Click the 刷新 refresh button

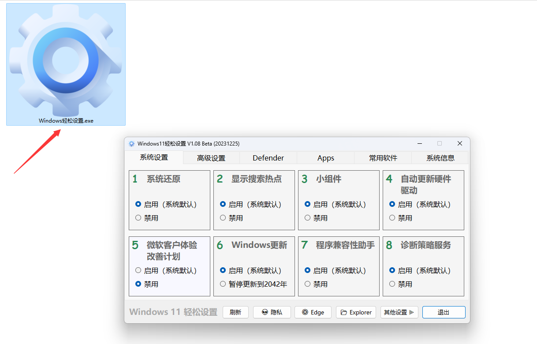tap(235, 312)
